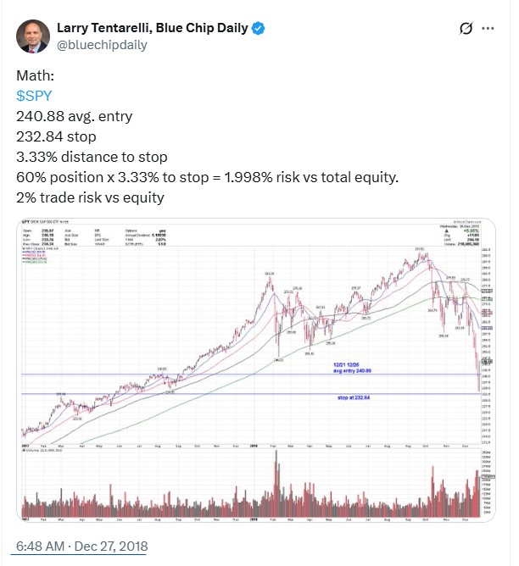
Task: Click the display name Larry Tentarelli, Blue Chip Daily
Action: point(153,28)
